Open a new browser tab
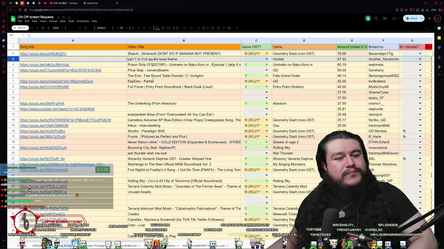This screenshot has height=249, width=444. pos(117,3)
